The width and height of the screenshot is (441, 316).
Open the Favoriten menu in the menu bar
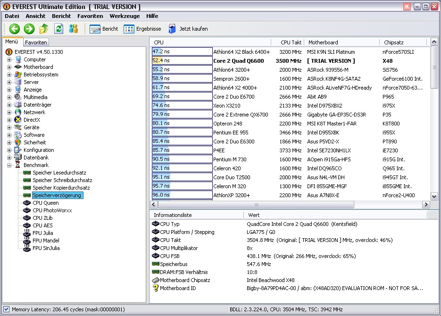pos(90,16)
